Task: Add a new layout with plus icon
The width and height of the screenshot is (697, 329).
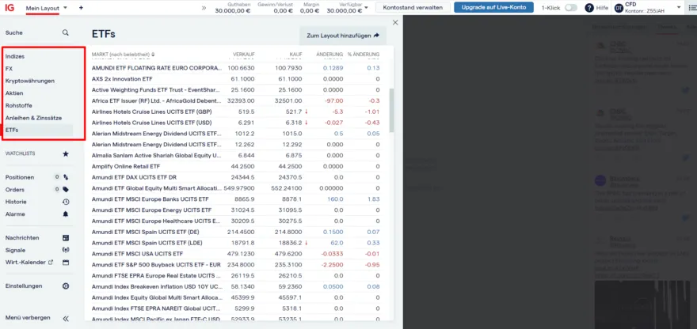Action: 81,7
